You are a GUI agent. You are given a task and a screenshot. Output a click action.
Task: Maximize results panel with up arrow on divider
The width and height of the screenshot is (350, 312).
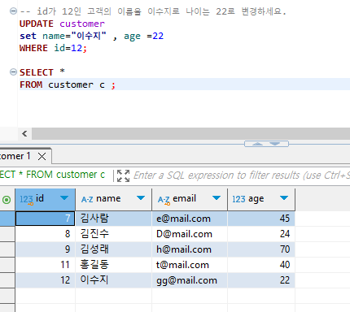pos(257,144)
